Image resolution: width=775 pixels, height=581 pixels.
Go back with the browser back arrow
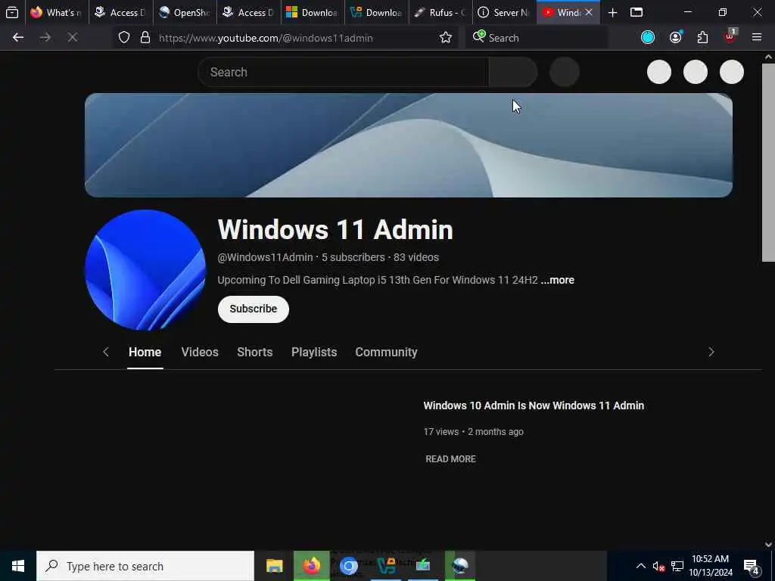(18, 38)
